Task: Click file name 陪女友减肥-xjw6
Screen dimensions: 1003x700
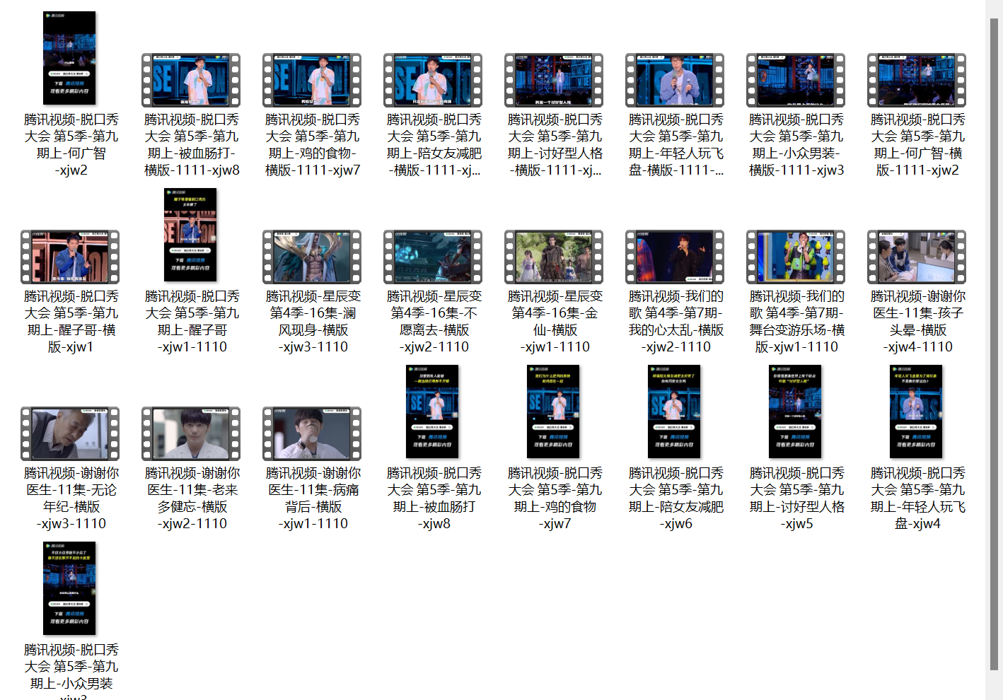Action: point(676,498)
